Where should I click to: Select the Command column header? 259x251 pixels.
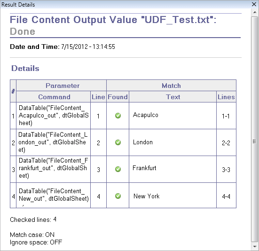coord(54,97)
